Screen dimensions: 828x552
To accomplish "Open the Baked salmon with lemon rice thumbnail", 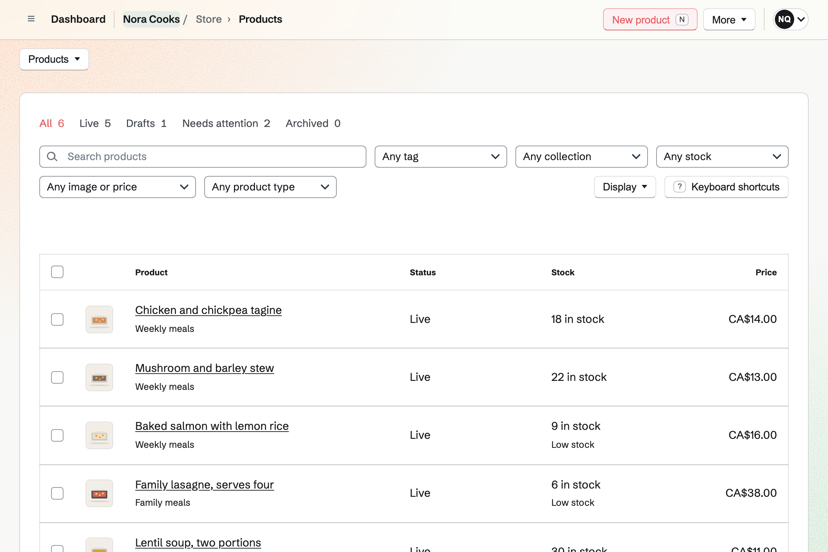I will point(99,435).
